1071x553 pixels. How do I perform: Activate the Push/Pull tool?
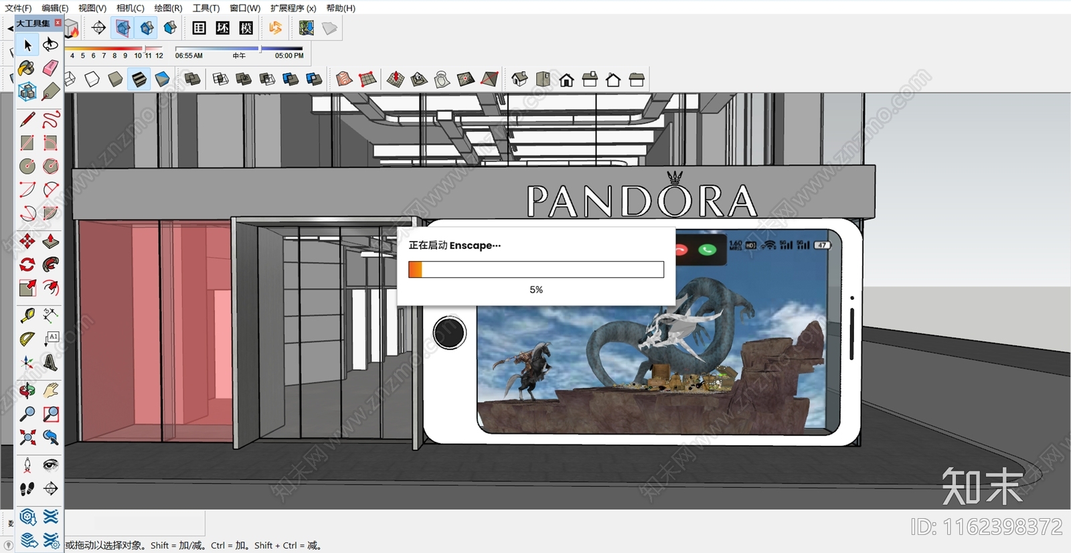click(51, 241)
